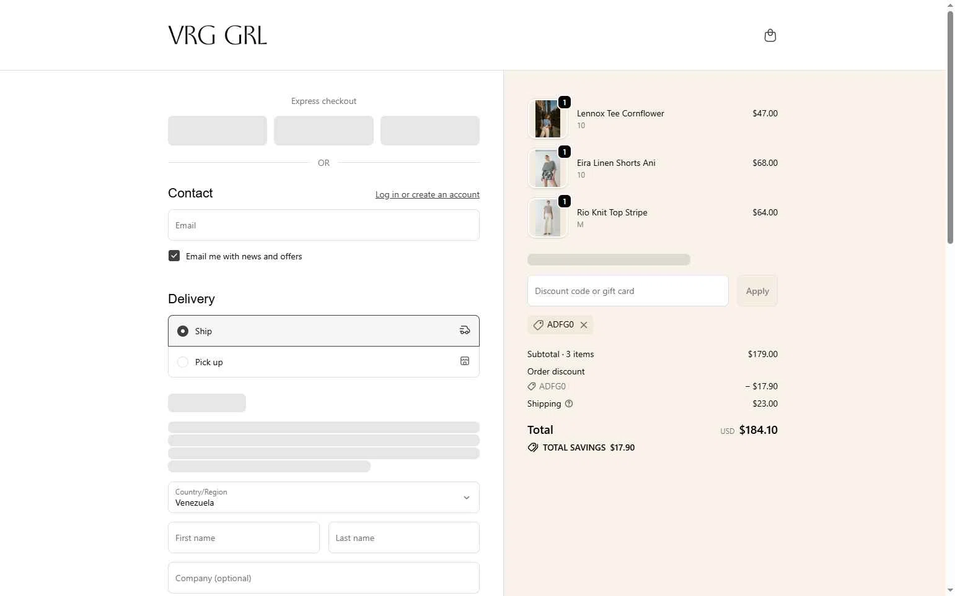Click the scrollbar down arrow
The height and width of the screenshot is (596, 955).
click(950, 590)
